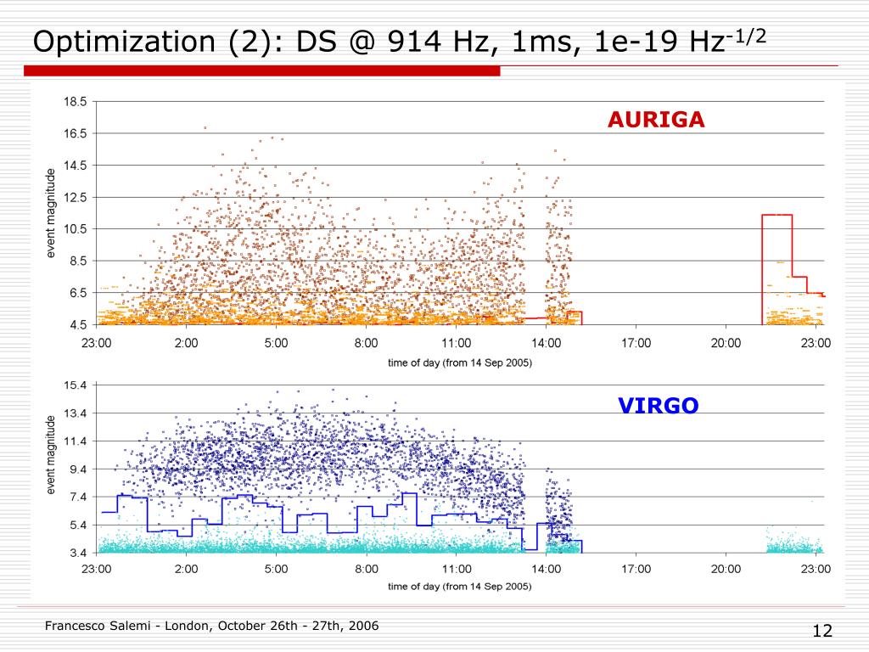This screenshot has width=869, height=652.
Task: Click the "2:00" time label on the VIRGO chart
Action: click(x=186, y=569)
